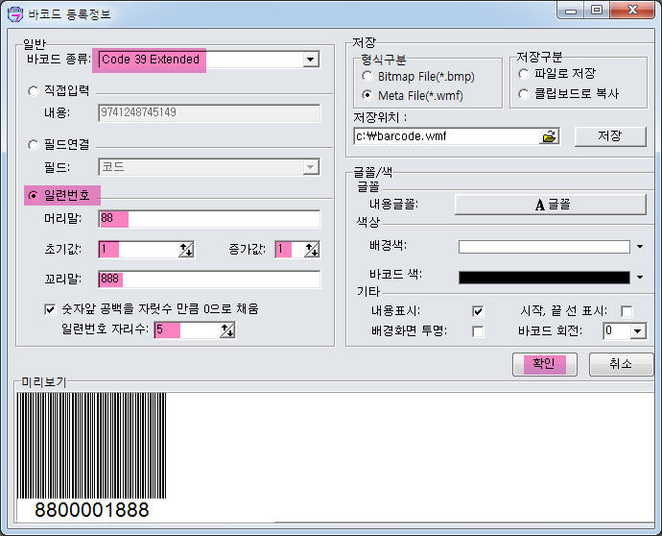Image resolution: width=662 pixels, height=536 pixels.
Task: Close the 바코드 등록정보 dialog
Action: click(632, 11)
